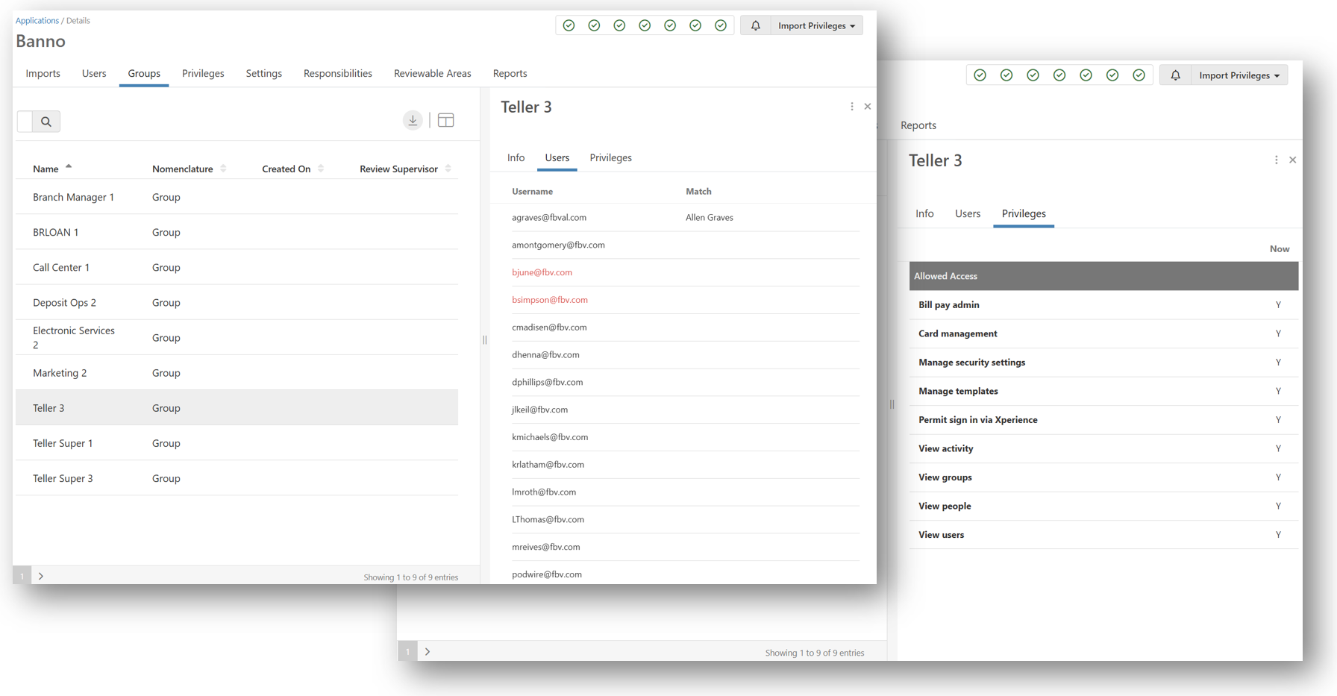Close the Teller 3 users panel
This screenshot has height=696, width=1337.
point(868,107)
